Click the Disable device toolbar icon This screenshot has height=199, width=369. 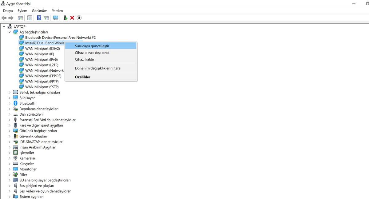79,18
